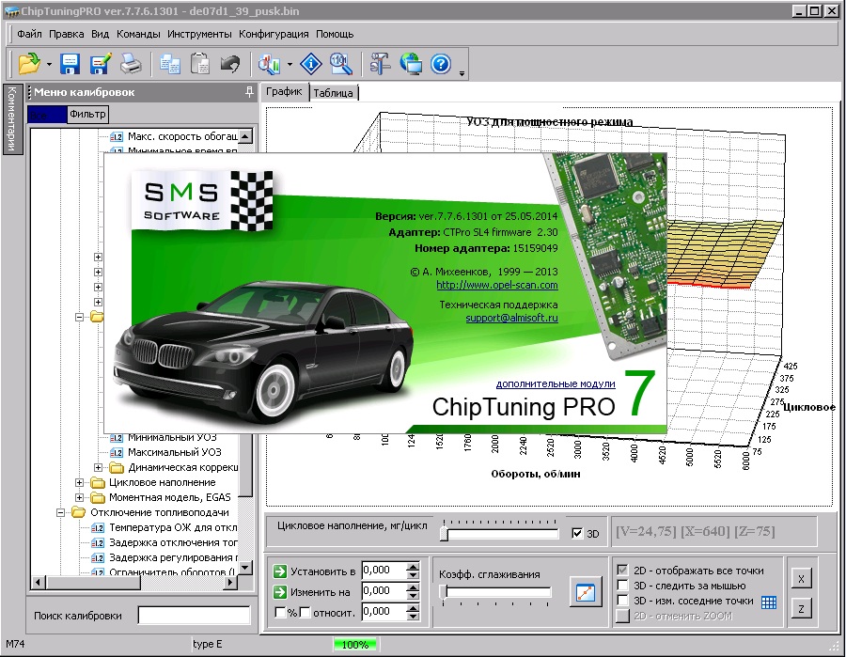
Task: Click the Поиск калибровки search field
Action: [x=194, y=616]
